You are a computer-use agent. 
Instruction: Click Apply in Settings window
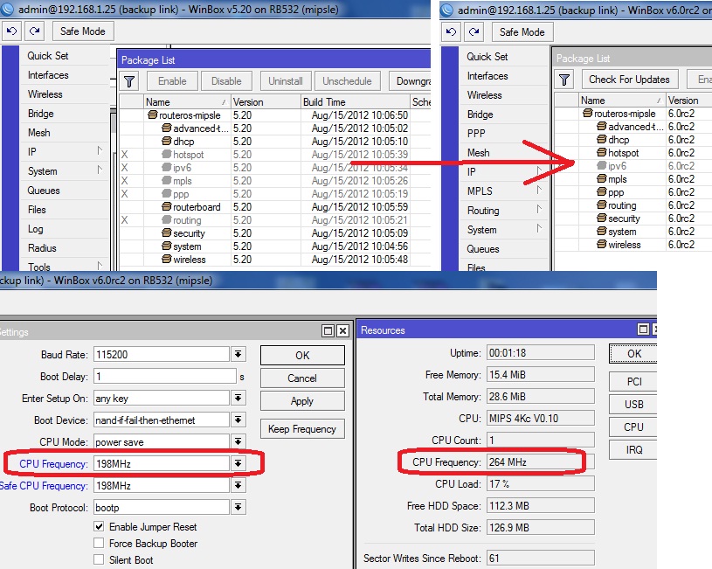(x=302, y=401)
